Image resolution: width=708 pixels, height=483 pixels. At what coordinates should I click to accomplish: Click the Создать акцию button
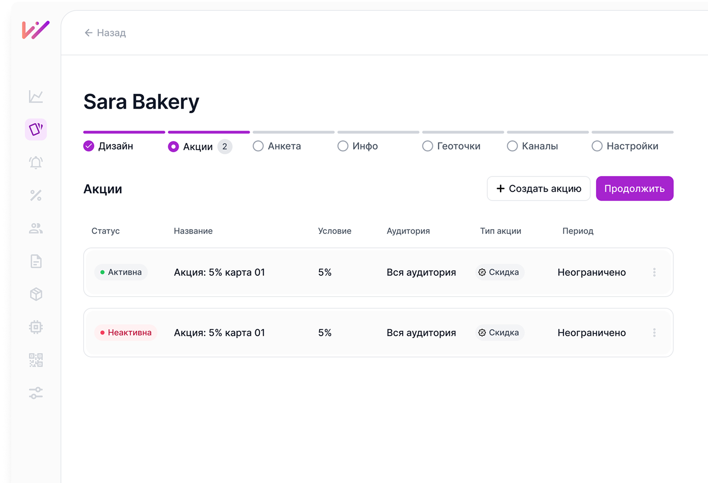pos(538,189)
